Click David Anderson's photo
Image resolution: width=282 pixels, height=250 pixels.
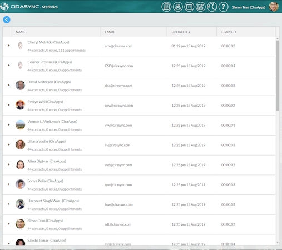click(20, 85)
